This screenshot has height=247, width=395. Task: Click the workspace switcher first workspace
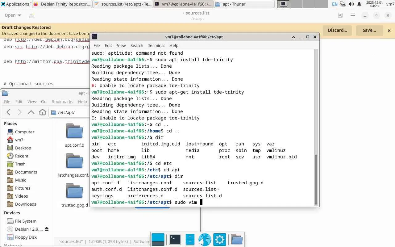coord(283,4)
